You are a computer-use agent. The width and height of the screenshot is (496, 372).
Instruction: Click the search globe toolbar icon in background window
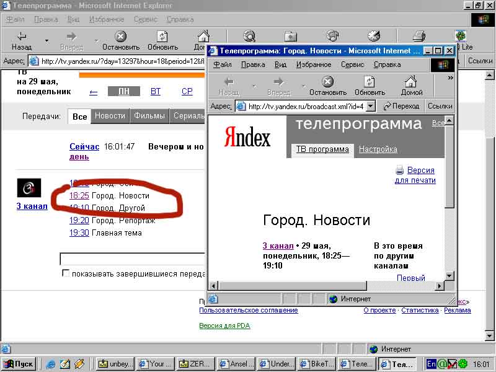249,36
